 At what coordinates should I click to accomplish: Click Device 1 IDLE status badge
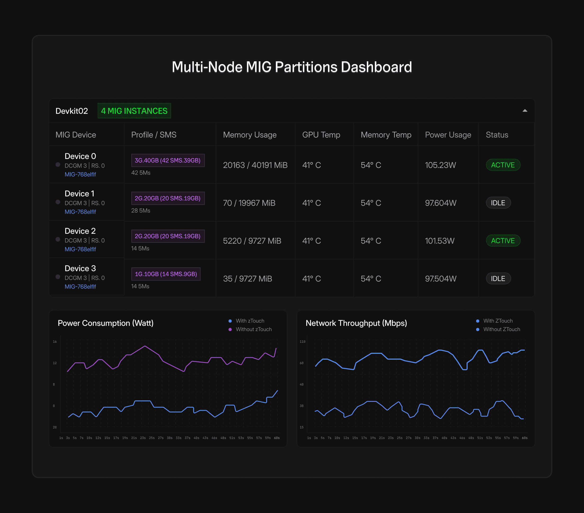(498, 203)
